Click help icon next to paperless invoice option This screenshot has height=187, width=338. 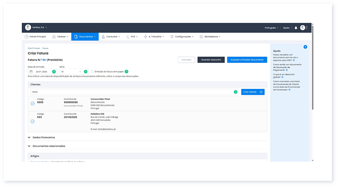126,71
